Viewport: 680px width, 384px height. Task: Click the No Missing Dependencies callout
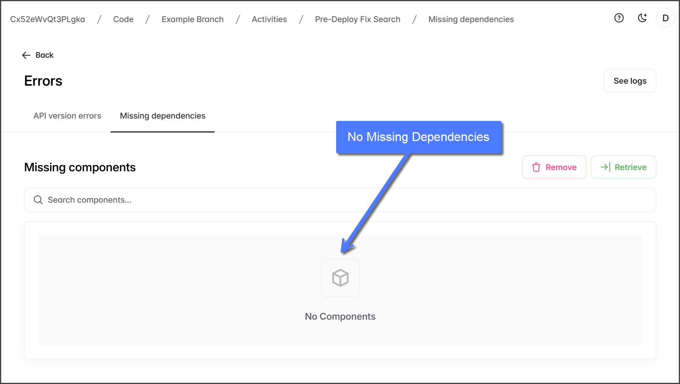tap(418, 137)
